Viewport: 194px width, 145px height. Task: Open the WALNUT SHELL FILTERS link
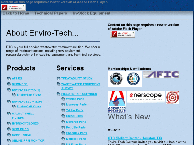[23, 116]
